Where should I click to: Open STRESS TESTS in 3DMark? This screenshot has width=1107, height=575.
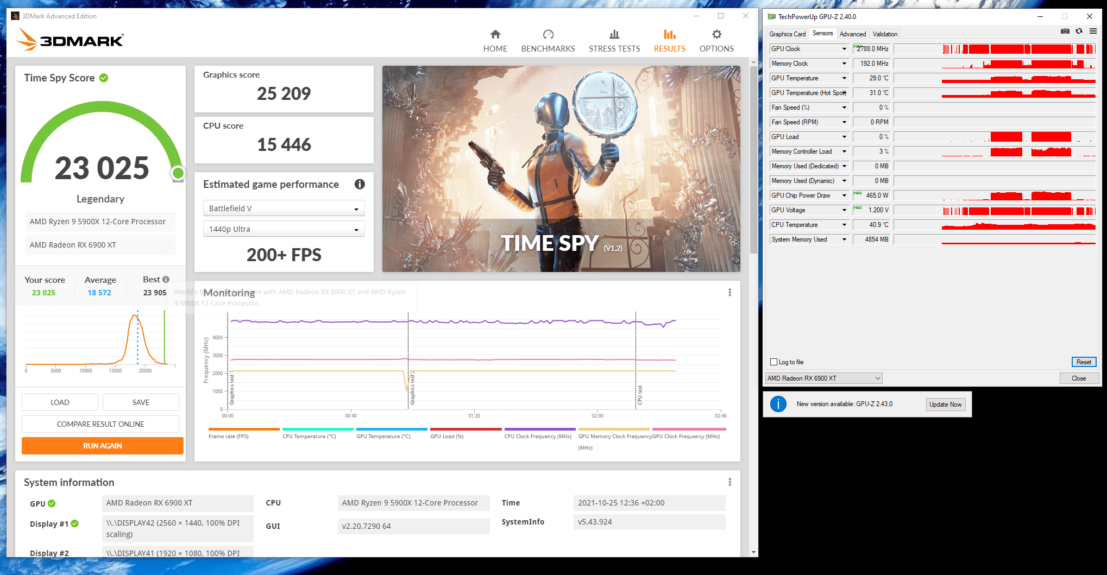coord(614,41)
